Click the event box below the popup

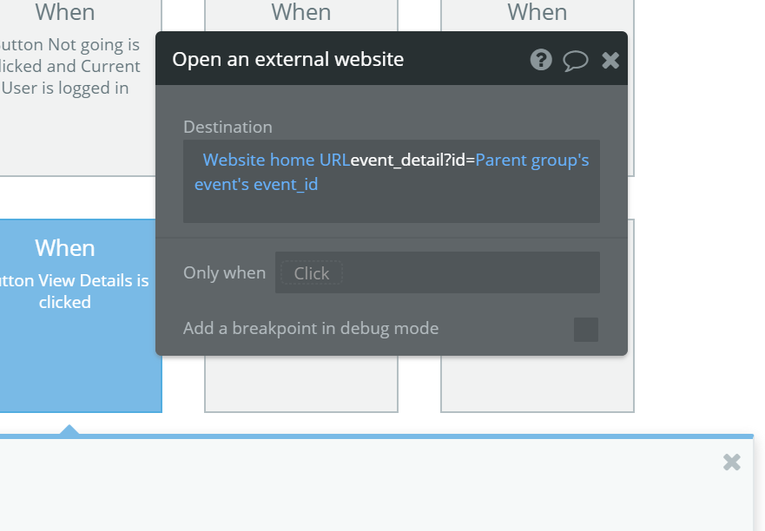click(x=301, y=383)
